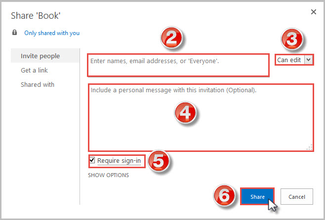Click the 'Require sign-in' label text
The width and height of the screenshot is (325, 220).
119,161
